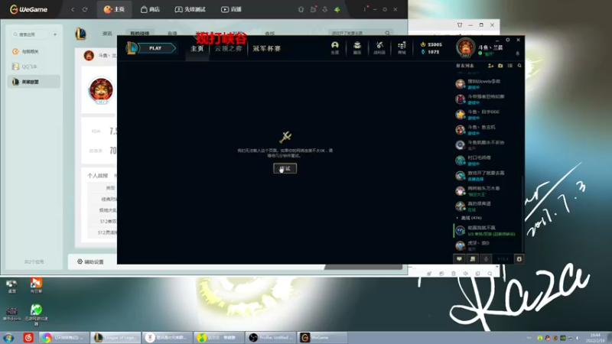The image size is (612, 344).
Task: Open the colorful browser icon in taskbar
Action: point(47,337)
